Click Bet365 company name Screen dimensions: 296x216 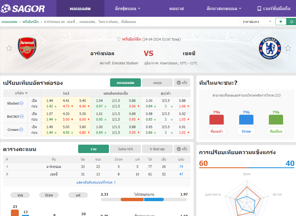tap(13, 116)
